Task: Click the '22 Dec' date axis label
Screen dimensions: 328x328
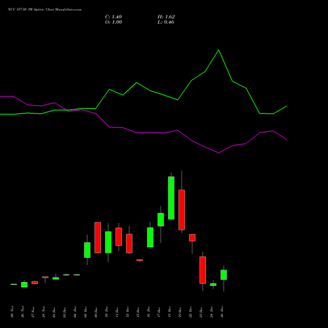Action: point(190,312)
